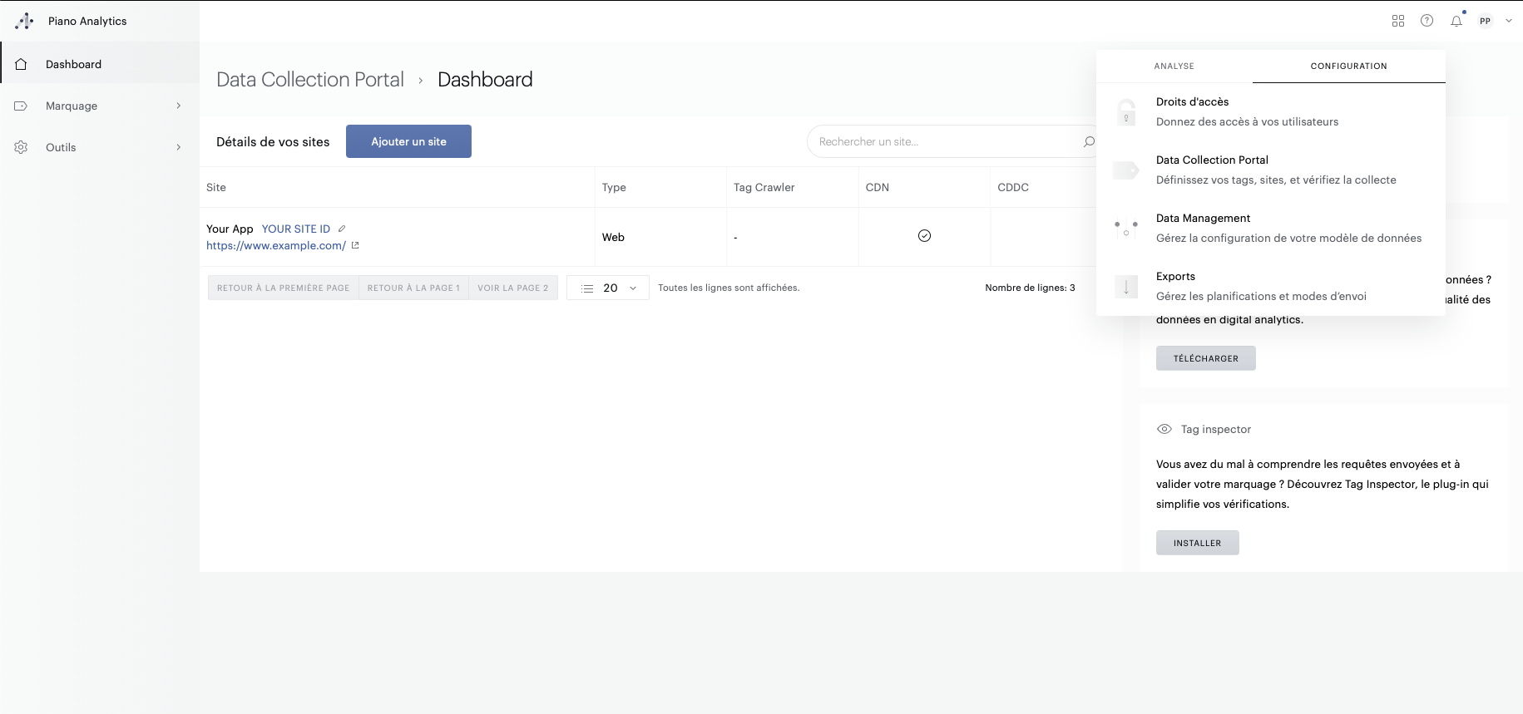Click the Nombre de lignes: 3 text
The width and height of the screenshot is (1523, 714).
pos(1030,288)
